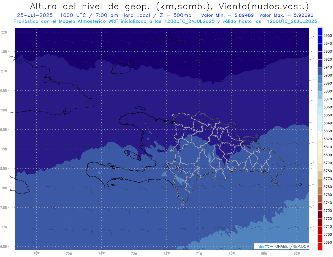333x257 pixels.
Task: Click the '5880' colorbar value
Action: click(x=327, y=91)
